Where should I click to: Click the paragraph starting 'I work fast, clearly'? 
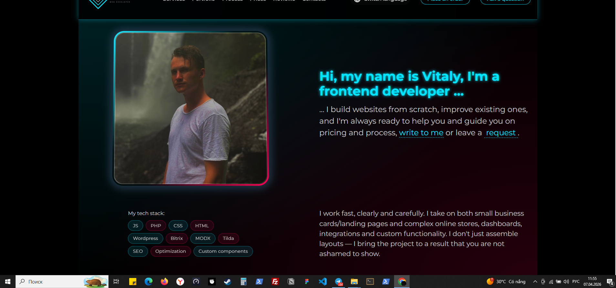tap(422, 233)
